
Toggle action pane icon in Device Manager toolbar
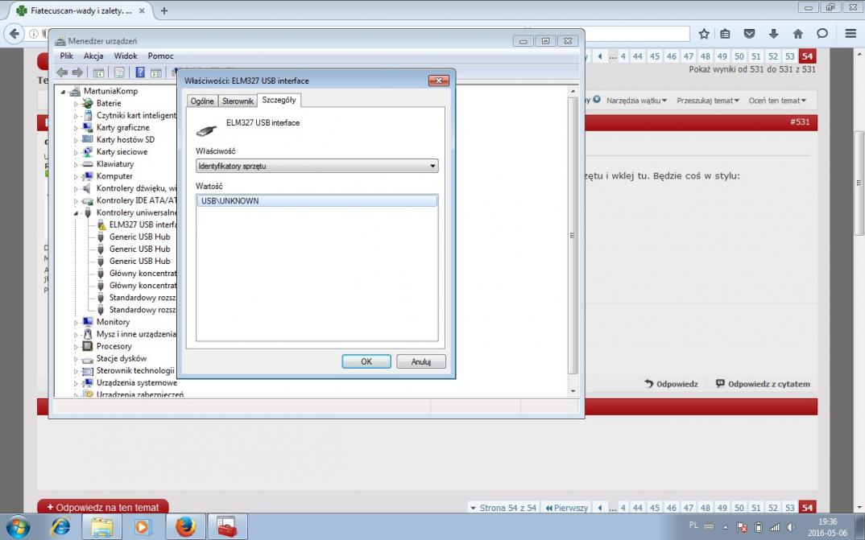coord(156,72)
